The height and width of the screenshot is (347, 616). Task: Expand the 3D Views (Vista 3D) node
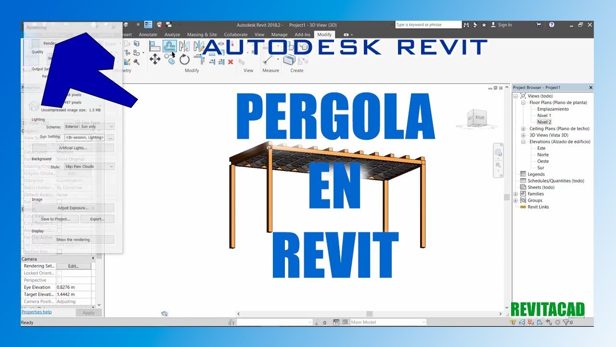pos(524,135)
